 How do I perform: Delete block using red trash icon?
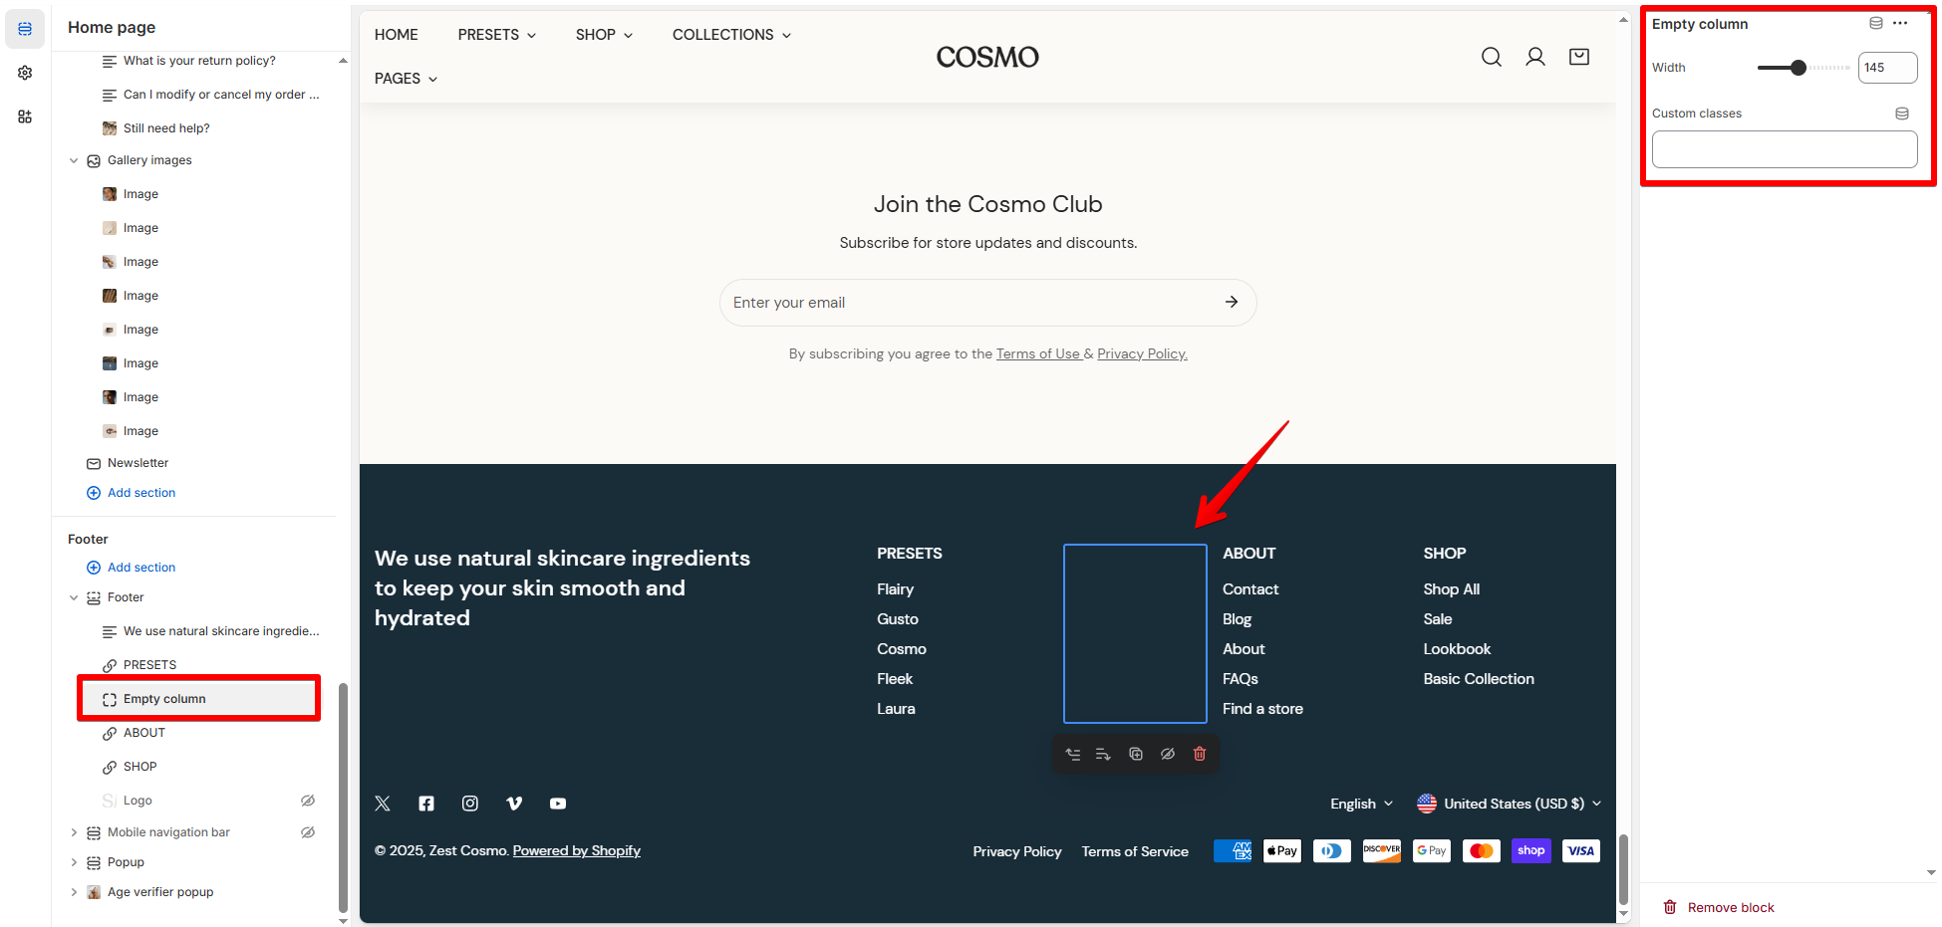1200,754
